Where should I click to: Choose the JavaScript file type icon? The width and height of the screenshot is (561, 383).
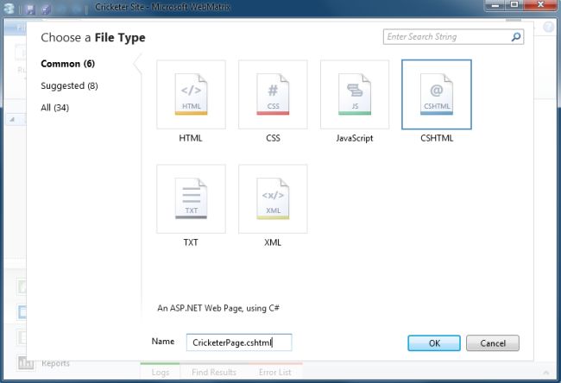point(355,94)
